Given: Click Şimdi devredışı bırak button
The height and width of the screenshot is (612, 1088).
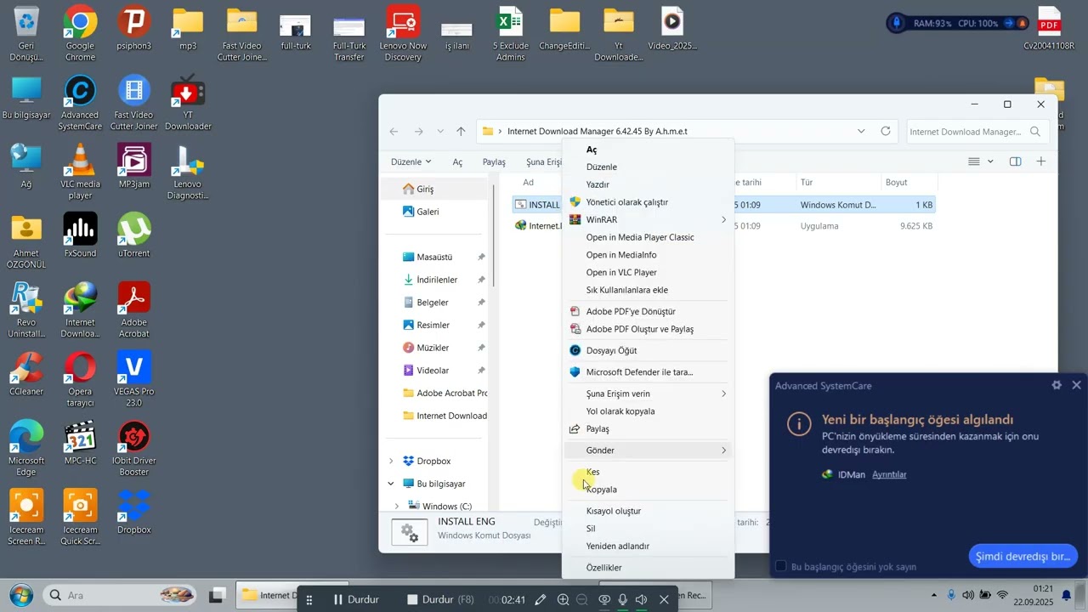Looking at the screenshot, I should pos(1023,557).
